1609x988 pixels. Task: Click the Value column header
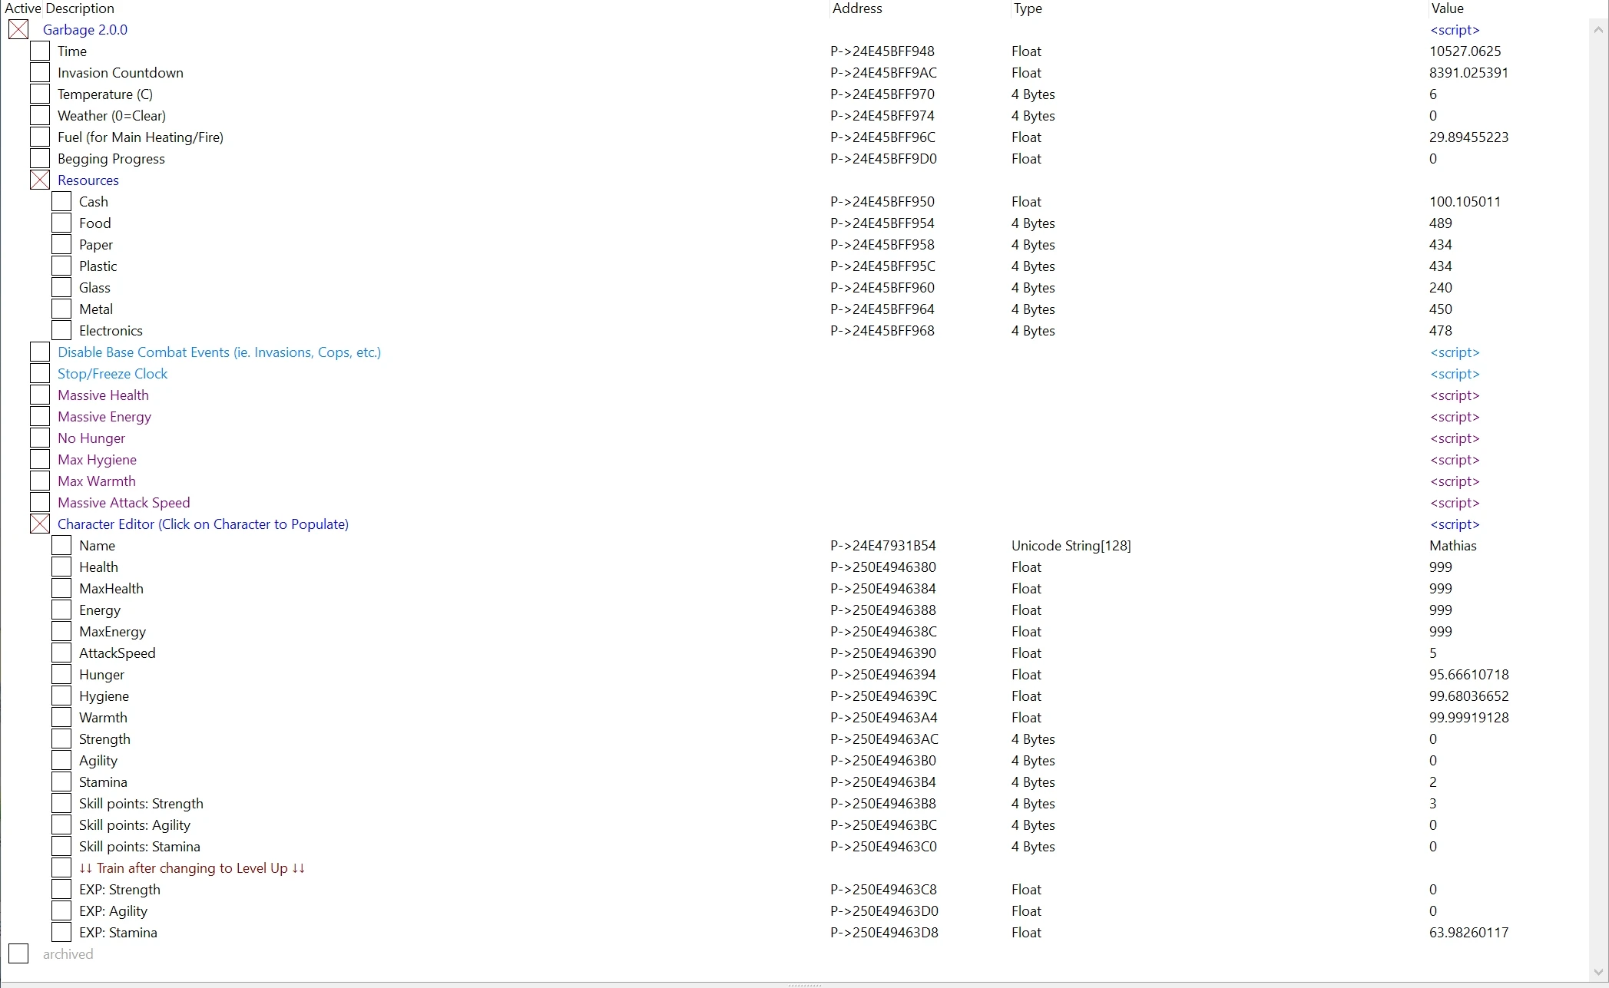(1447, 8)
